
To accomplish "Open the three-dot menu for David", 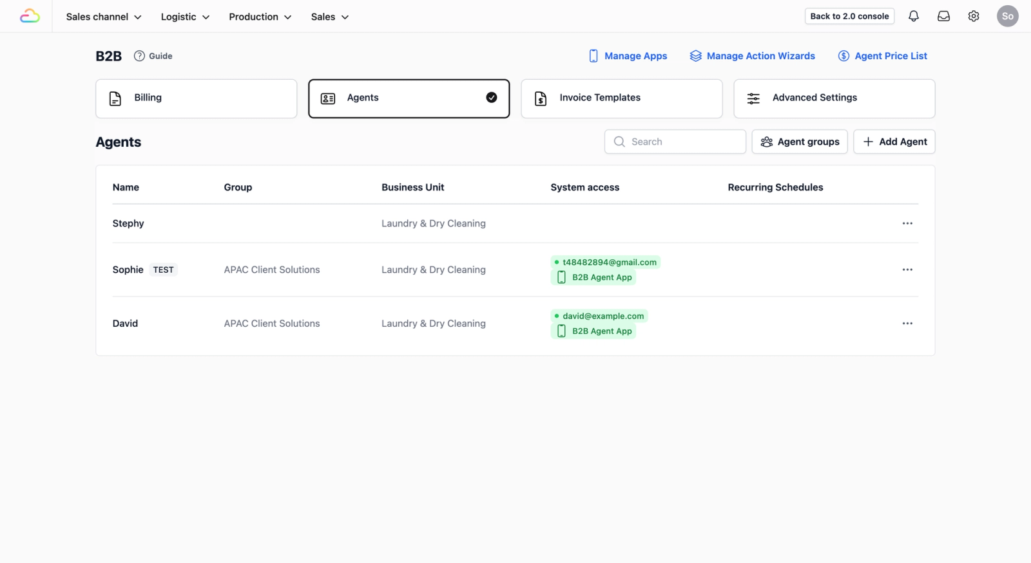I will 907,324.
